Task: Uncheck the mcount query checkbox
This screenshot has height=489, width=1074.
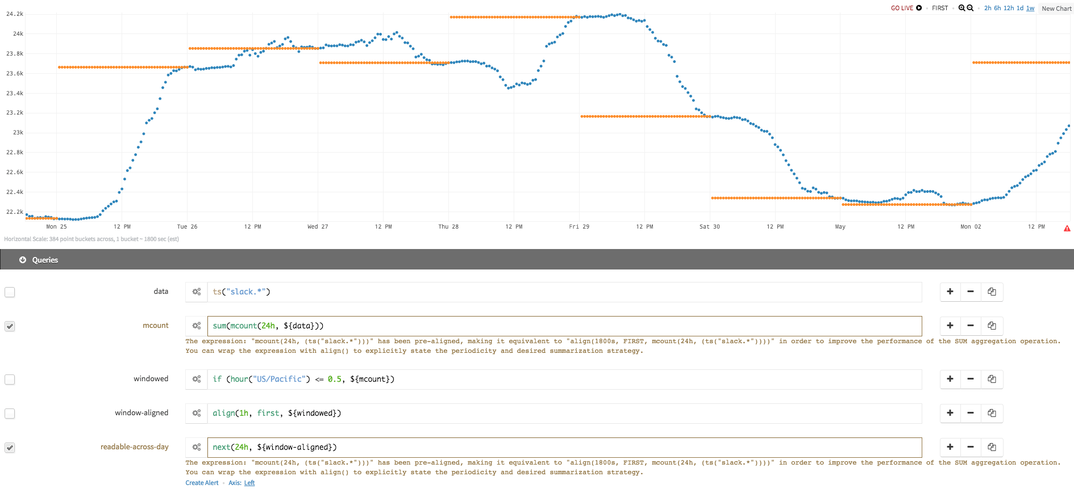Action: 10,326
